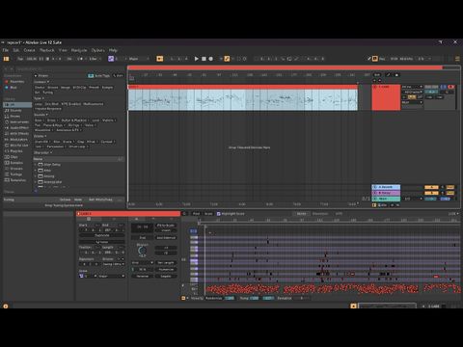Screen dimensions: 463x347
Task: Select the One Shot type filter tag
Action: [x=52, y=104]
